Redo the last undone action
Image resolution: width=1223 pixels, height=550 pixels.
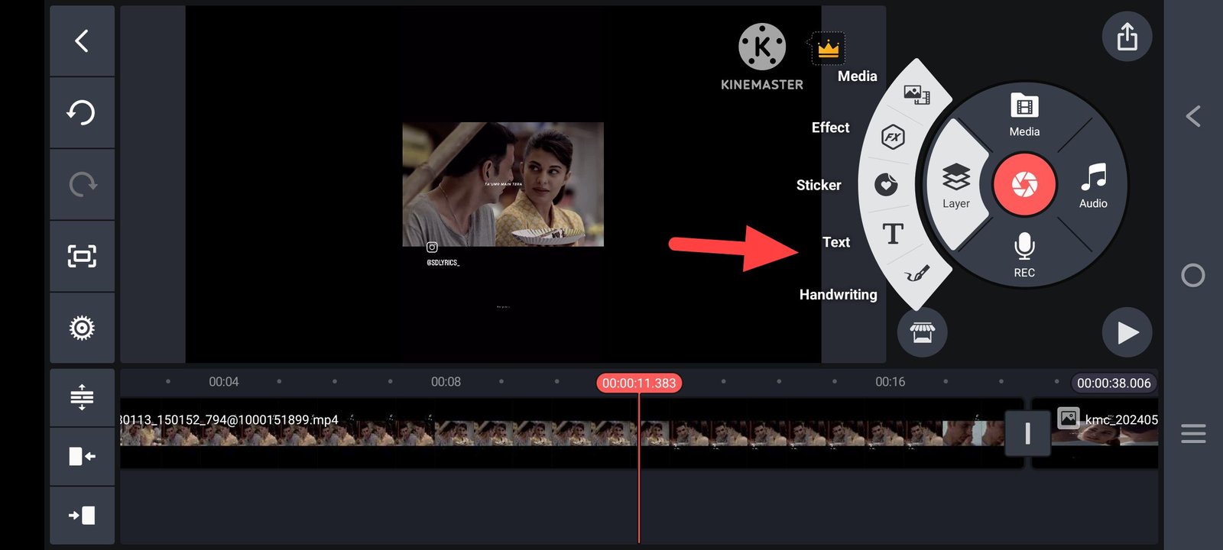coord(82,185)
